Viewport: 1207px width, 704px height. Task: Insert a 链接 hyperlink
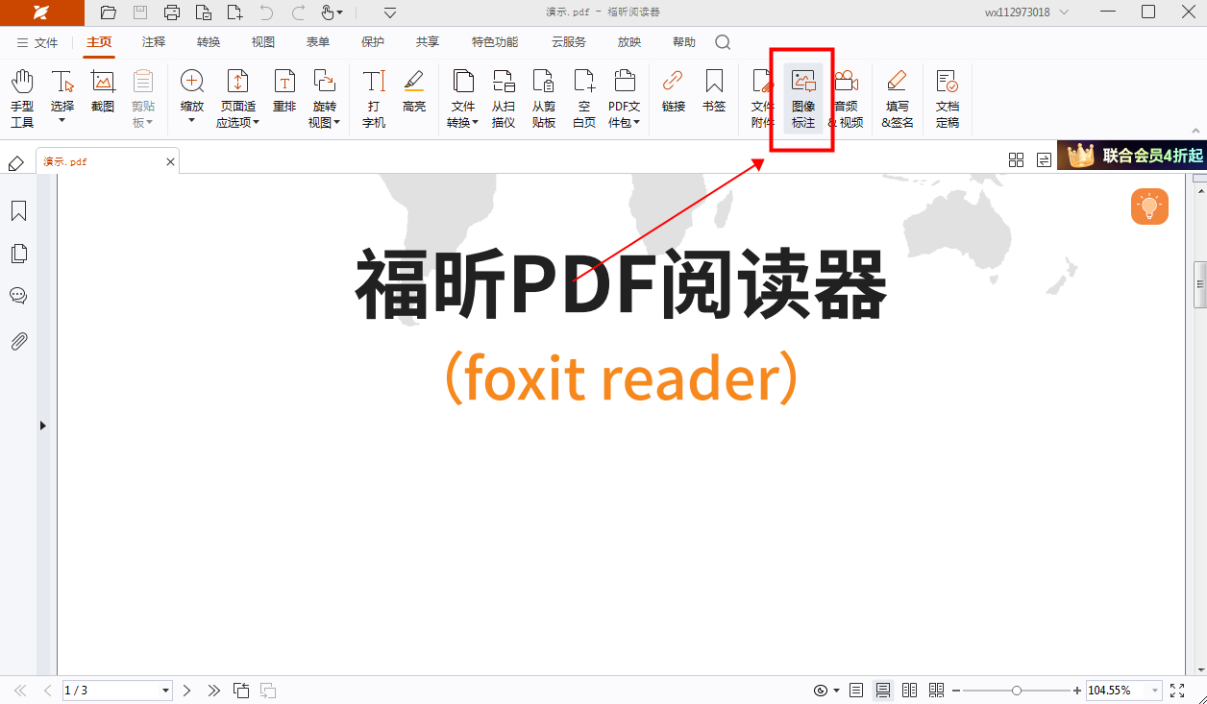pos(673,93)
